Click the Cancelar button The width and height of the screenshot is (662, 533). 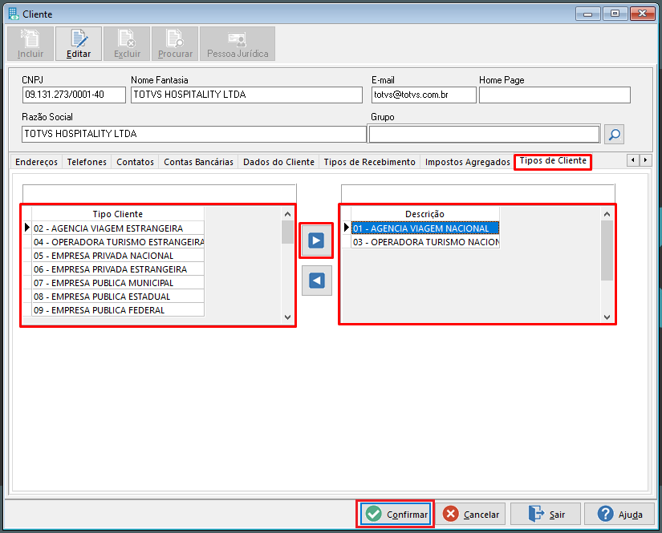[471, 514]
